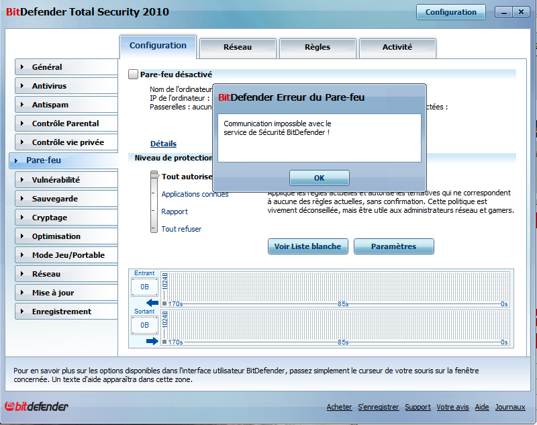
Task: Click the Configuration button in title bar
Action: coord(451,12)
